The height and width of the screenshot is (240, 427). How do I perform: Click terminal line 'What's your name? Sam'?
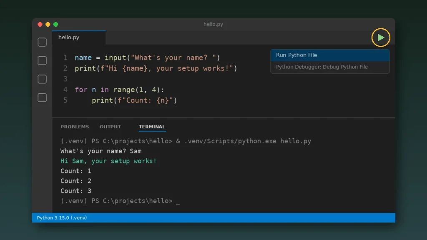point(101,151)
